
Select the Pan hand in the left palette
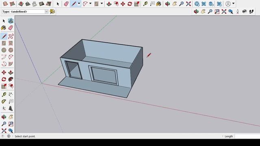pyautogui.click(x=11, y=117)
